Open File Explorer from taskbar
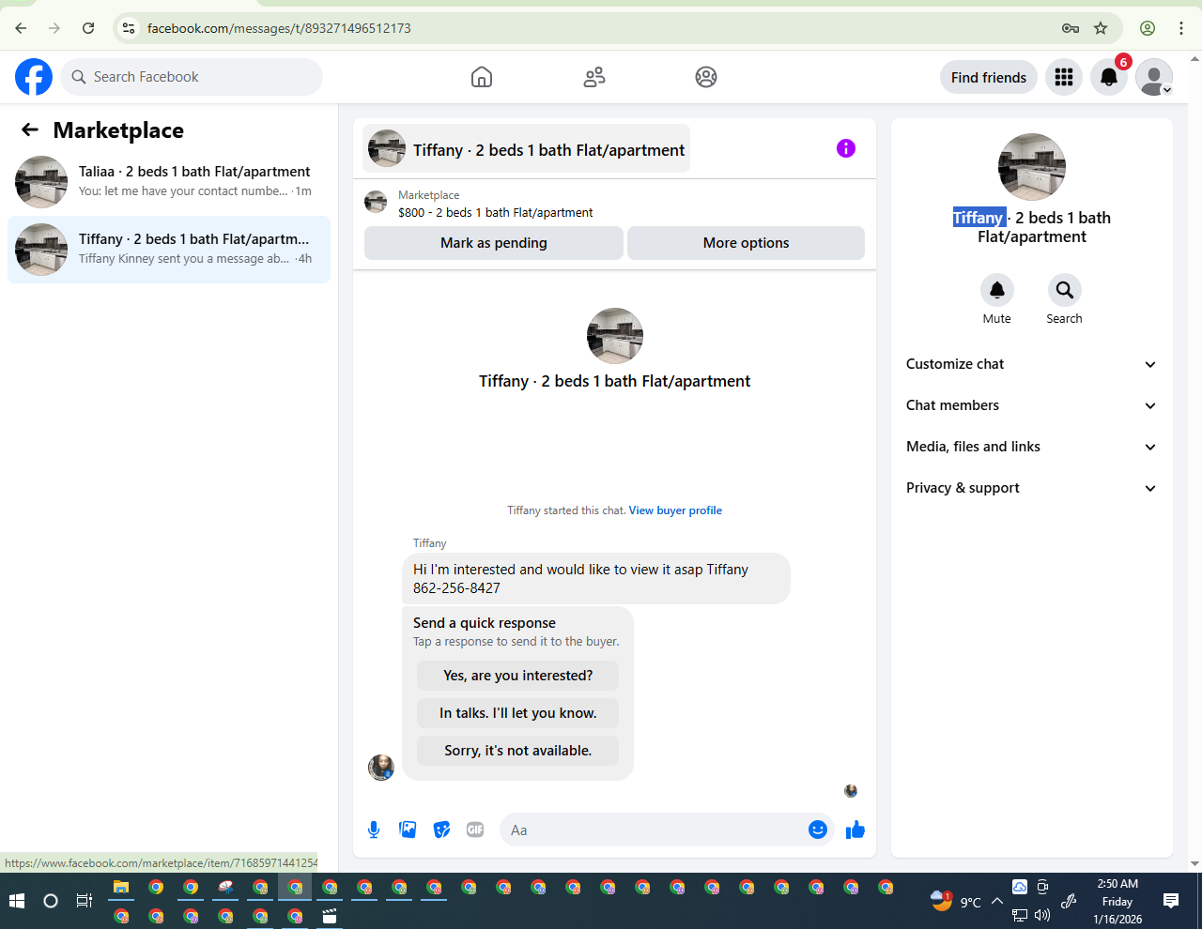Viewport: 1202px width, 929px height. pyautogui.click(x=121, y=888)
